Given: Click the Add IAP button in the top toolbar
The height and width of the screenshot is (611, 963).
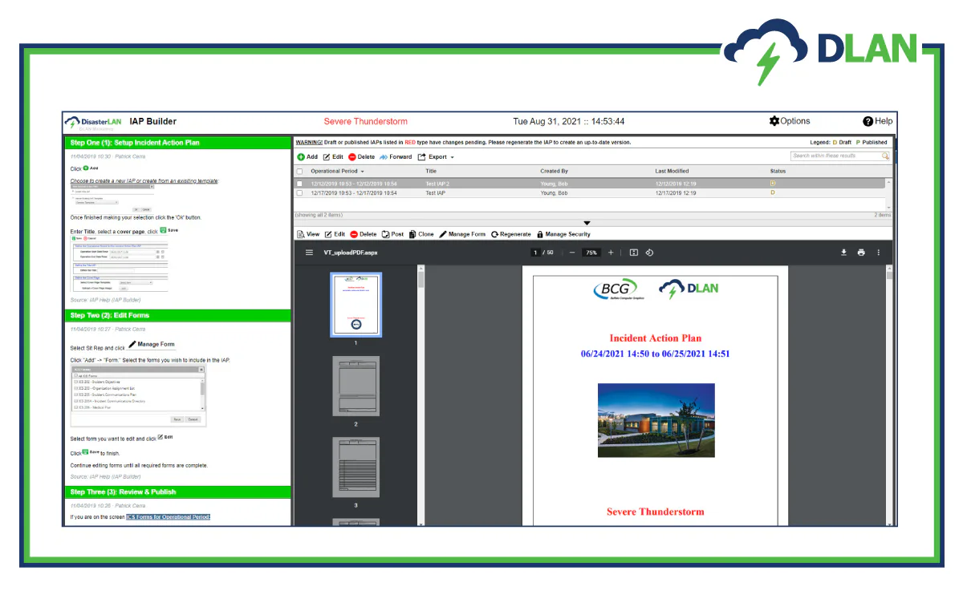Looking at the screenshot, I should [x=307, y=157].
